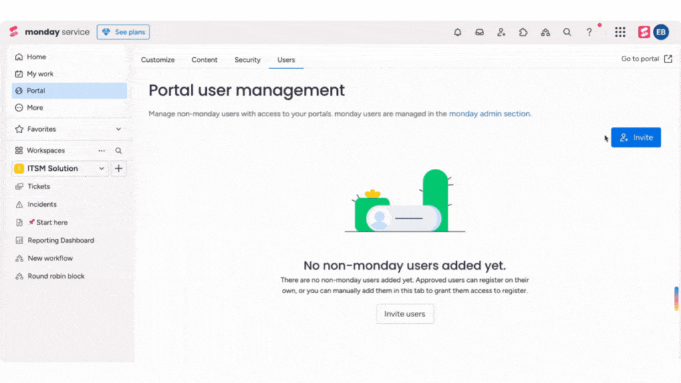Switch to the Customize tab
Viewport: 681px width, 383px height.
point(158,60)
